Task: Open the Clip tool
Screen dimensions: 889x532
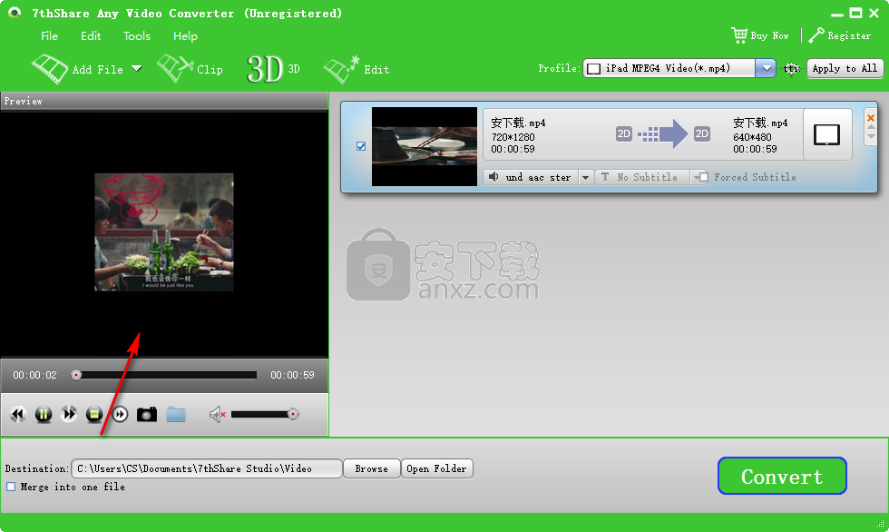Action: (x=190, y=69)
